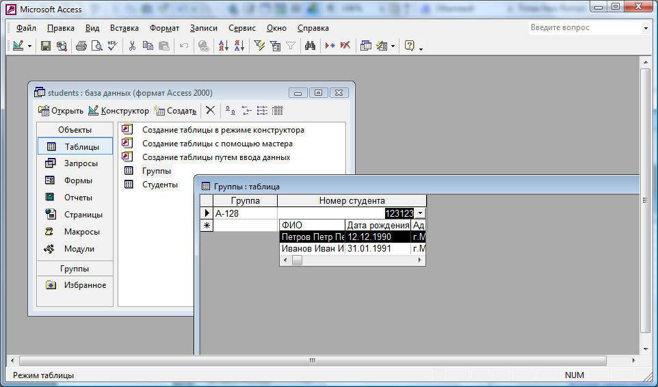Screen dimensions: 658x387
Task: Click the Введите вопрос help box
Action: (x=585, y=27)
